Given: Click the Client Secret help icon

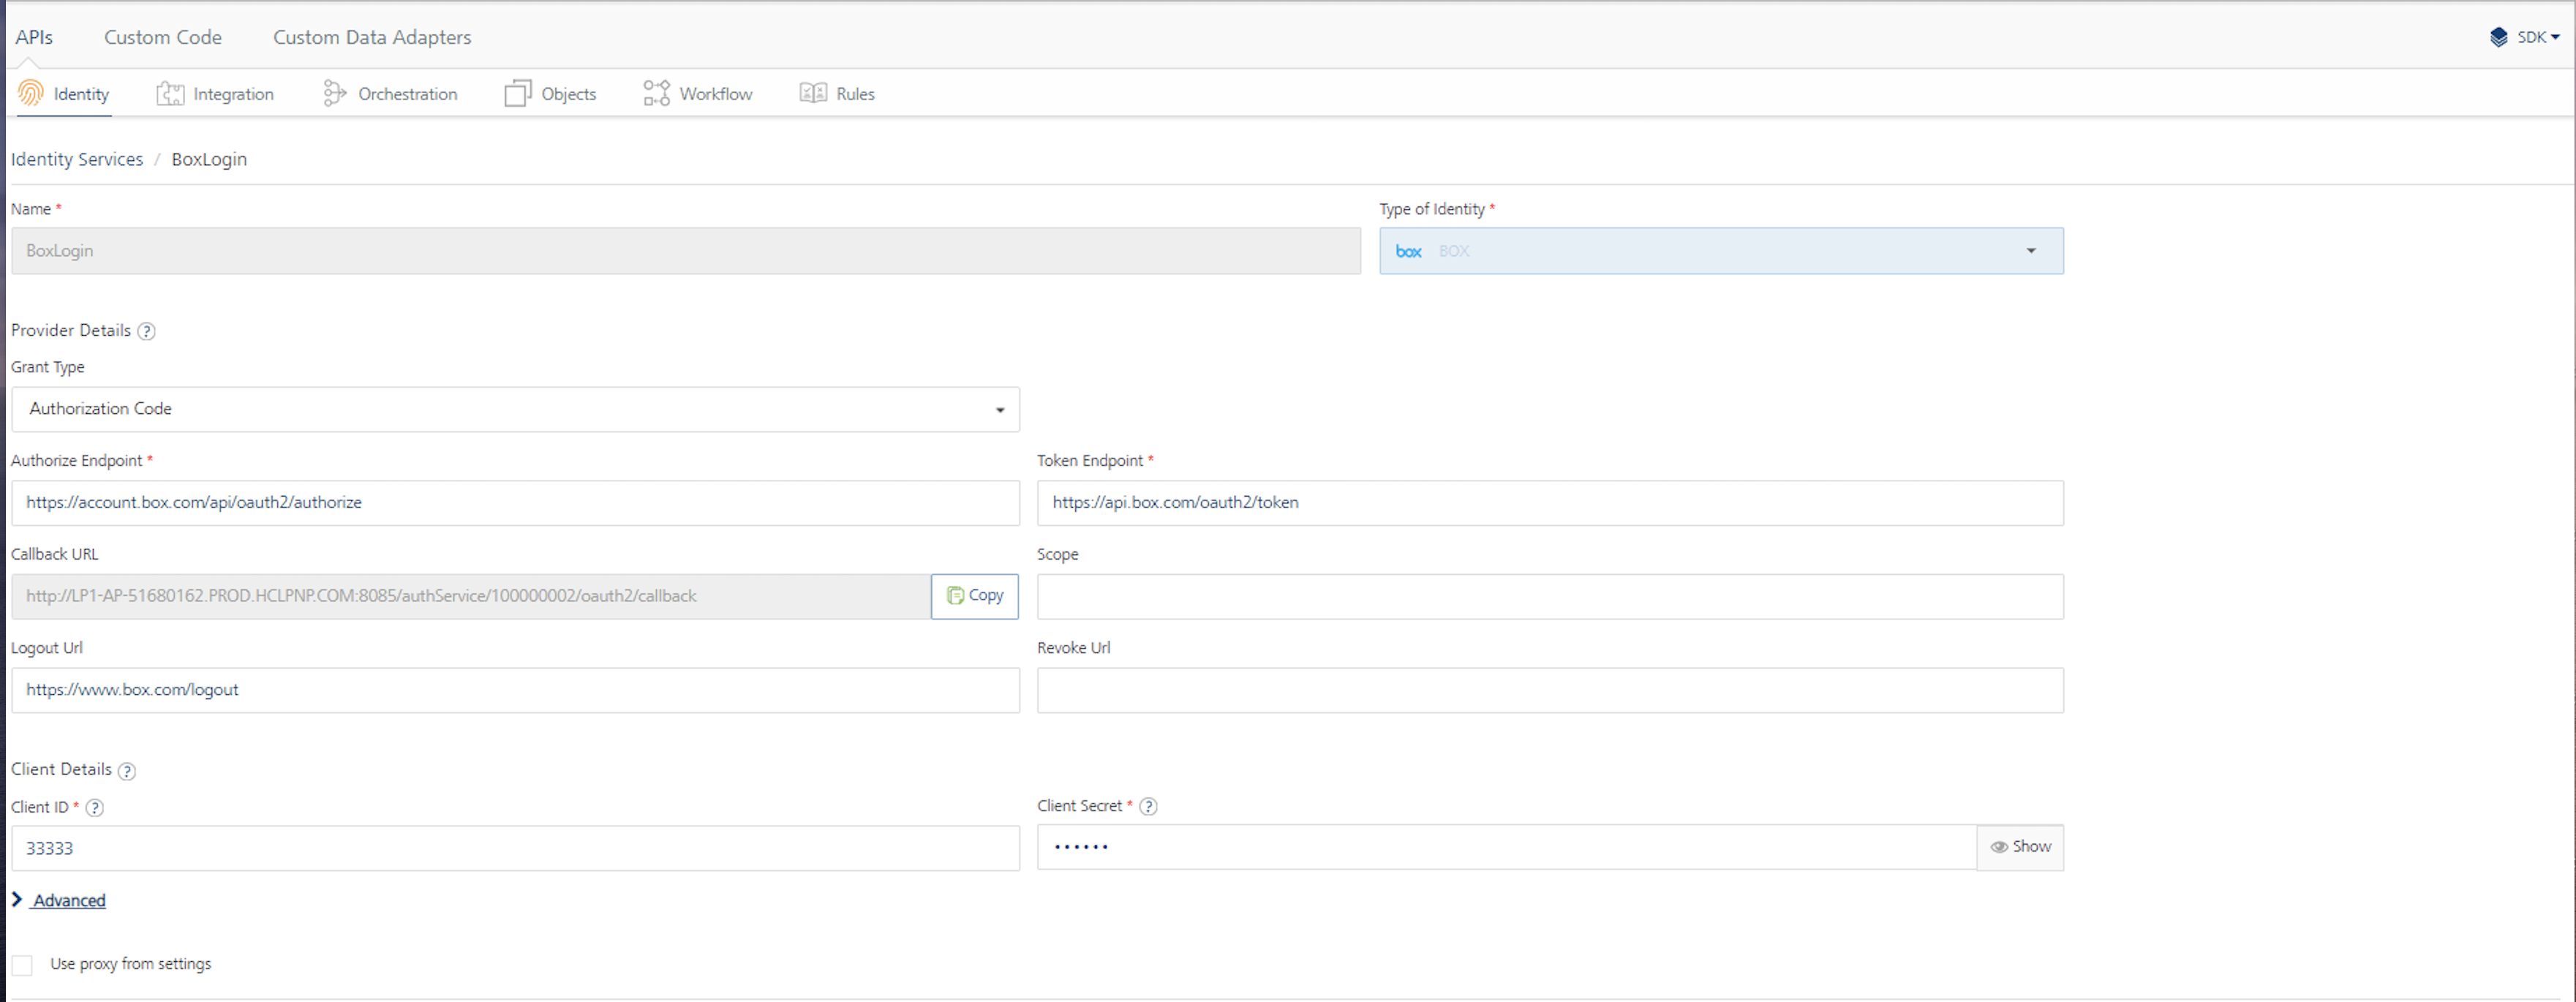Looking at the screenshot, I should click(1148, 806).
